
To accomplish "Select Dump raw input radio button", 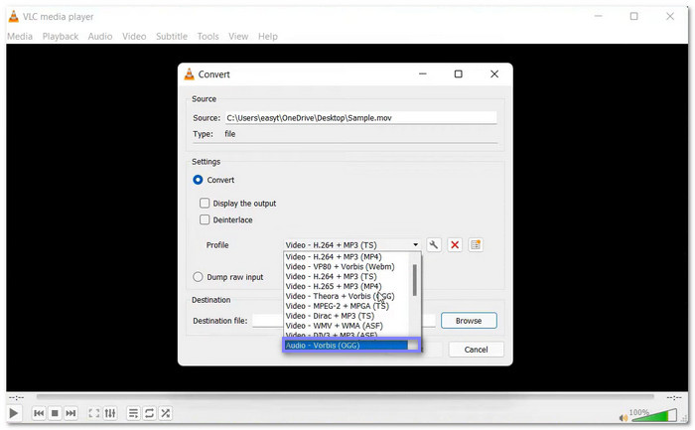I will click(198, 277).
